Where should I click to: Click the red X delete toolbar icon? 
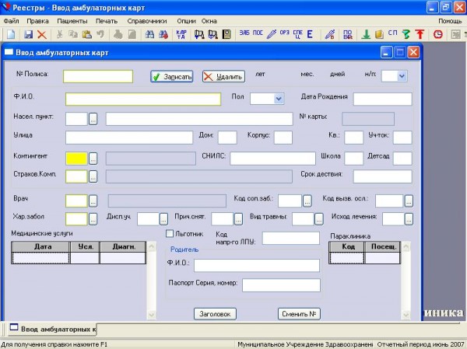coord(41,34)
